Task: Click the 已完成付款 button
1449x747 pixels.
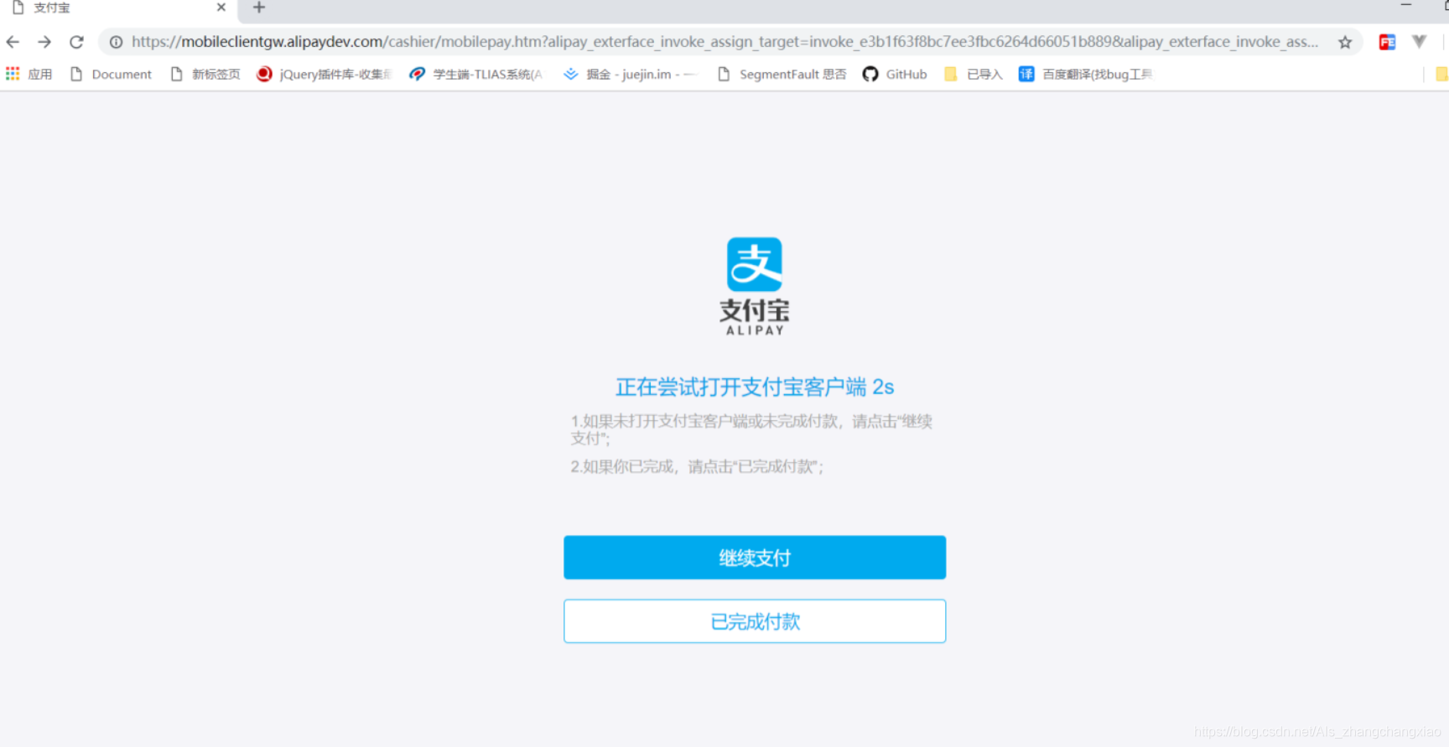Action: [x=755, y=621]
